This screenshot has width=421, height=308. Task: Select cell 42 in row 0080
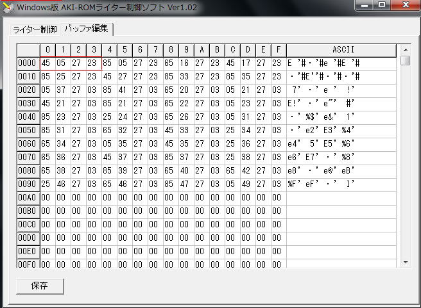point(248,171)
